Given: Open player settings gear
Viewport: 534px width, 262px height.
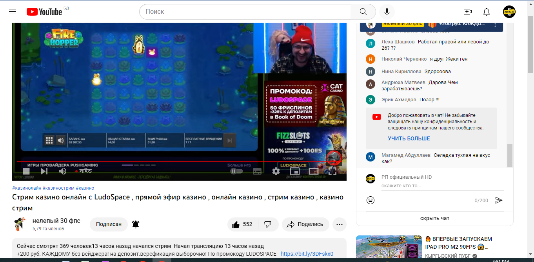Looking at the screenshot, I should [276, 171].
